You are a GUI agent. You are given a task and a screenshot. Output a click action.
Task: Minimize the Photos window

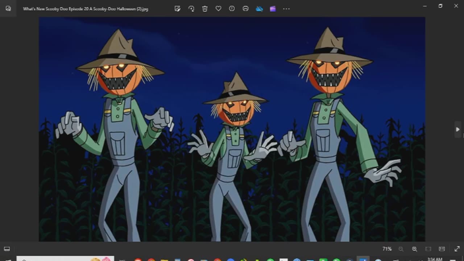click(425, 6)
